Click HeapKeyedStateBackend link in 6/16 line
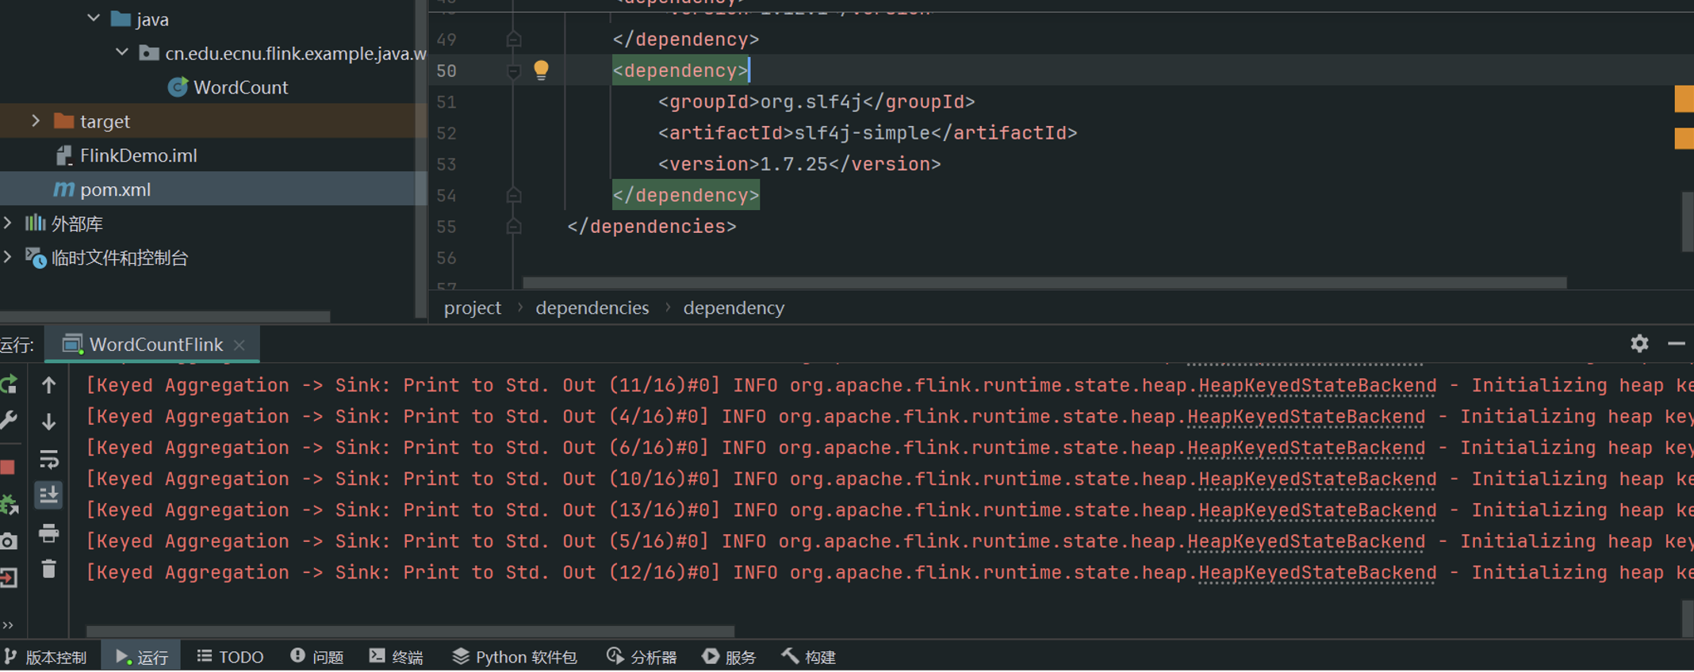Screen dimensions: 1694x672 click(x=1306, y=449)
